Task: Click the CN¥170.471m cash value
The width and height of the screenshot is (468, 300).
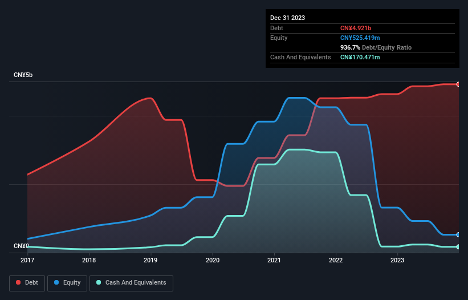Action: tap(360, 57)
